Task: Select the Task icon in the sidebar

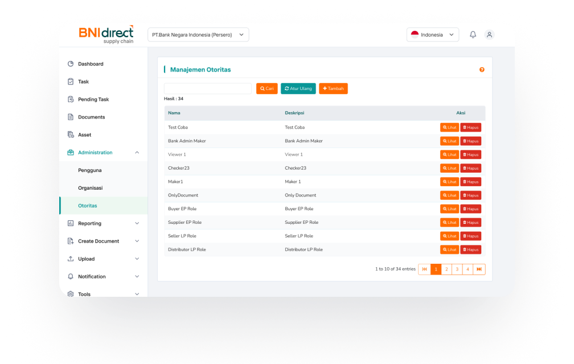Action: tap(71, 81)
